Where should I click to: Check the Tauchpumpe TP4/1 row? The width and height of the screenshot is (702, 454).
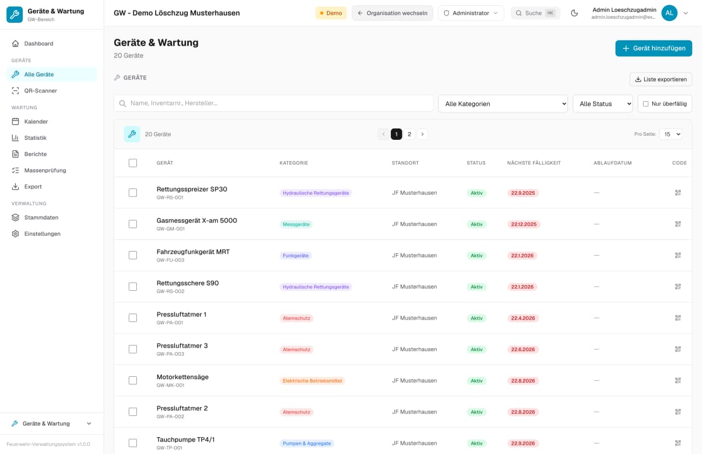[x=133, y=443]
